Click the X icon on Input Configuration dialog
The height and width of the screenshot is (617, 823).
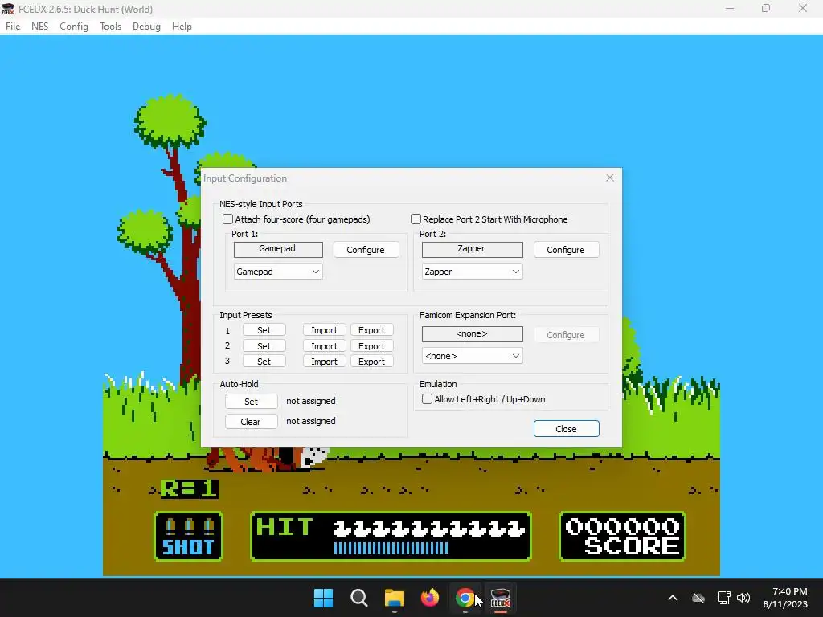tap(610, 178)
